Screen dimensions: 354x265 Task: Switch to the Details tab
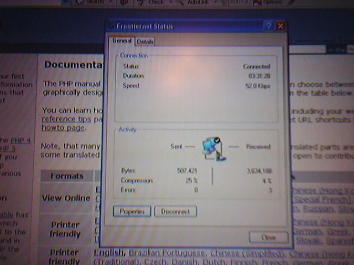(145, 41)
